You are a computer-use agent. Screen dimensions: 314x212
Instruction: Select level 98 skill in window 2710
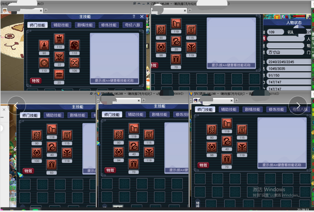pyautogui.click(x=212, y=147)
